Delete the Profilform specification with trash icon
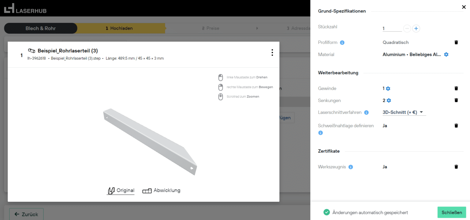This screenshot has width=470, height=220. pyautogui.click(x=456, y=42)
